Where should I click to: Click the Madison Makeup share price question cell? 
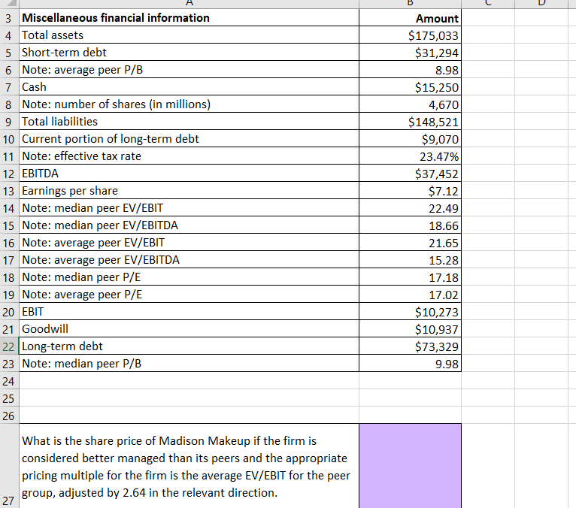189,466
